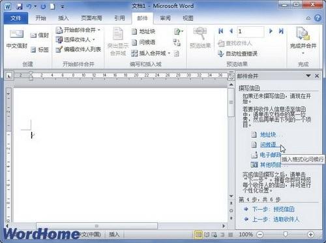Image resolution: width=326 pixels, height=243 pixels.
Task: Switch to the 引用 ribbon tab
Action: (x=119, y=18)
